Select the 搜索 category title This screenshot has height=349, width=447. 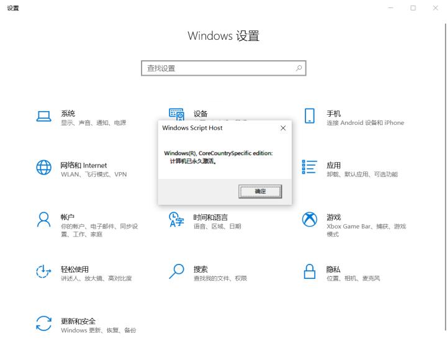pos(201,269)
